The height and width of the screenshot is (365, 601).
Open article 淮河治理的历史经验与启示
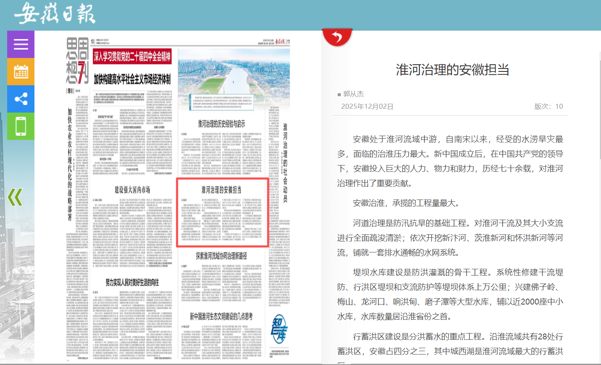[221, 124]
